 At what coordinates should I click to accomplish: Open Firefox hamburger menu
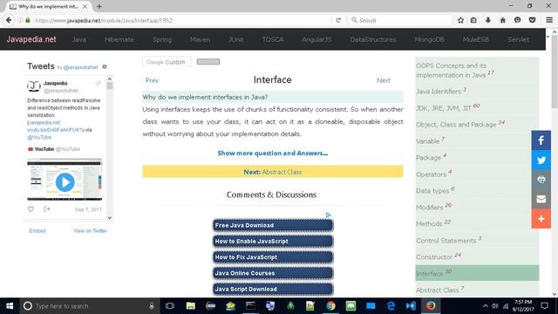pos(549,20)
